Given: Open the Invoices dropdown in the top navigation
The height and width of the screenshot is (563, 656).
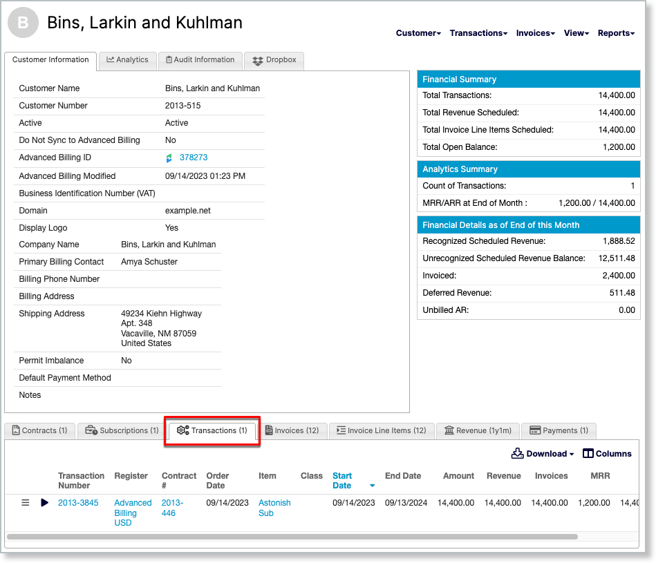Looking at the screenshot, I should click(x=536, y=33).
